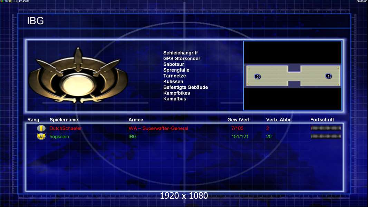The width and height of the screenshot is (368, 207).
Task: Click the Schleichangriff entry
Action: tap(181, 53)
